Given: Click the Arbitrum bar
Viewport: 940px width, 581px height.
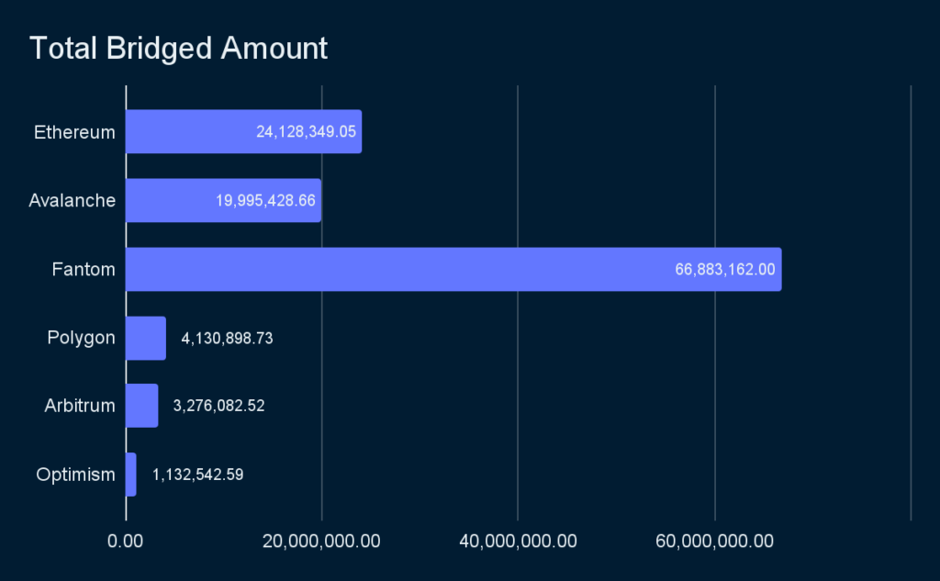Looking at the screenshot, I should click(141, 406).
